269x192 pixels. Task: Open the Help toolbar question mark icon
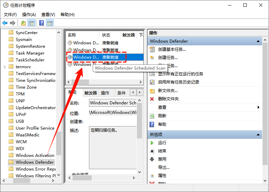pos(41,23)
